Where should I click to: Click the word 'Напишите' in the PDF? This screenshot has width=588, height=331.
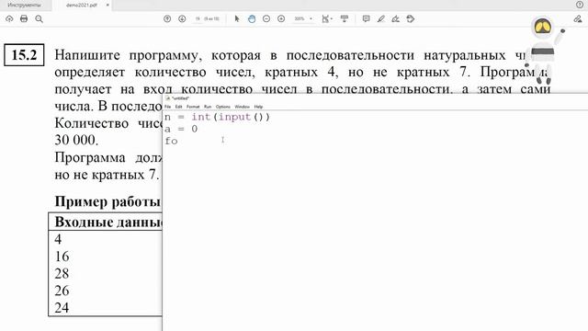tap(87, 55)
